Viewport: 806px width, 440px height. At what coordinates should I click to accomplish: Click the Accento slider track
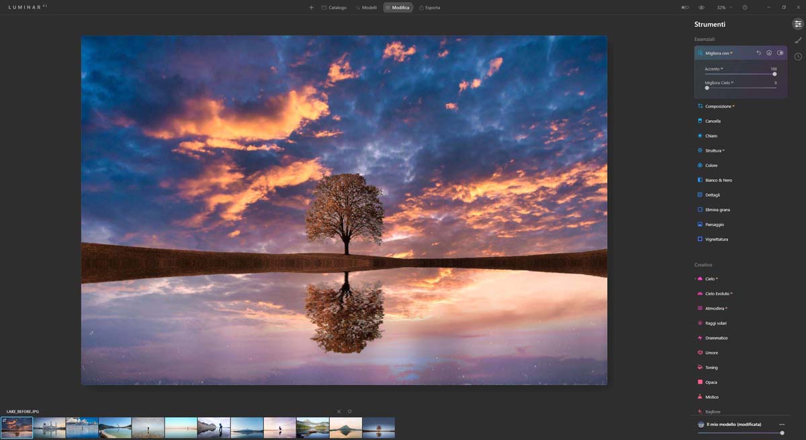coord(739,74)
